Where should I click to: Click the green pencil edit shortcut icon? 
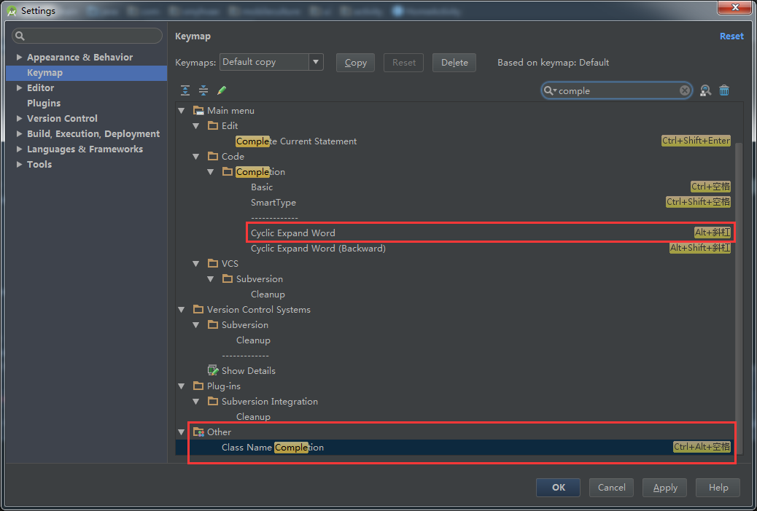pos(222,90)
